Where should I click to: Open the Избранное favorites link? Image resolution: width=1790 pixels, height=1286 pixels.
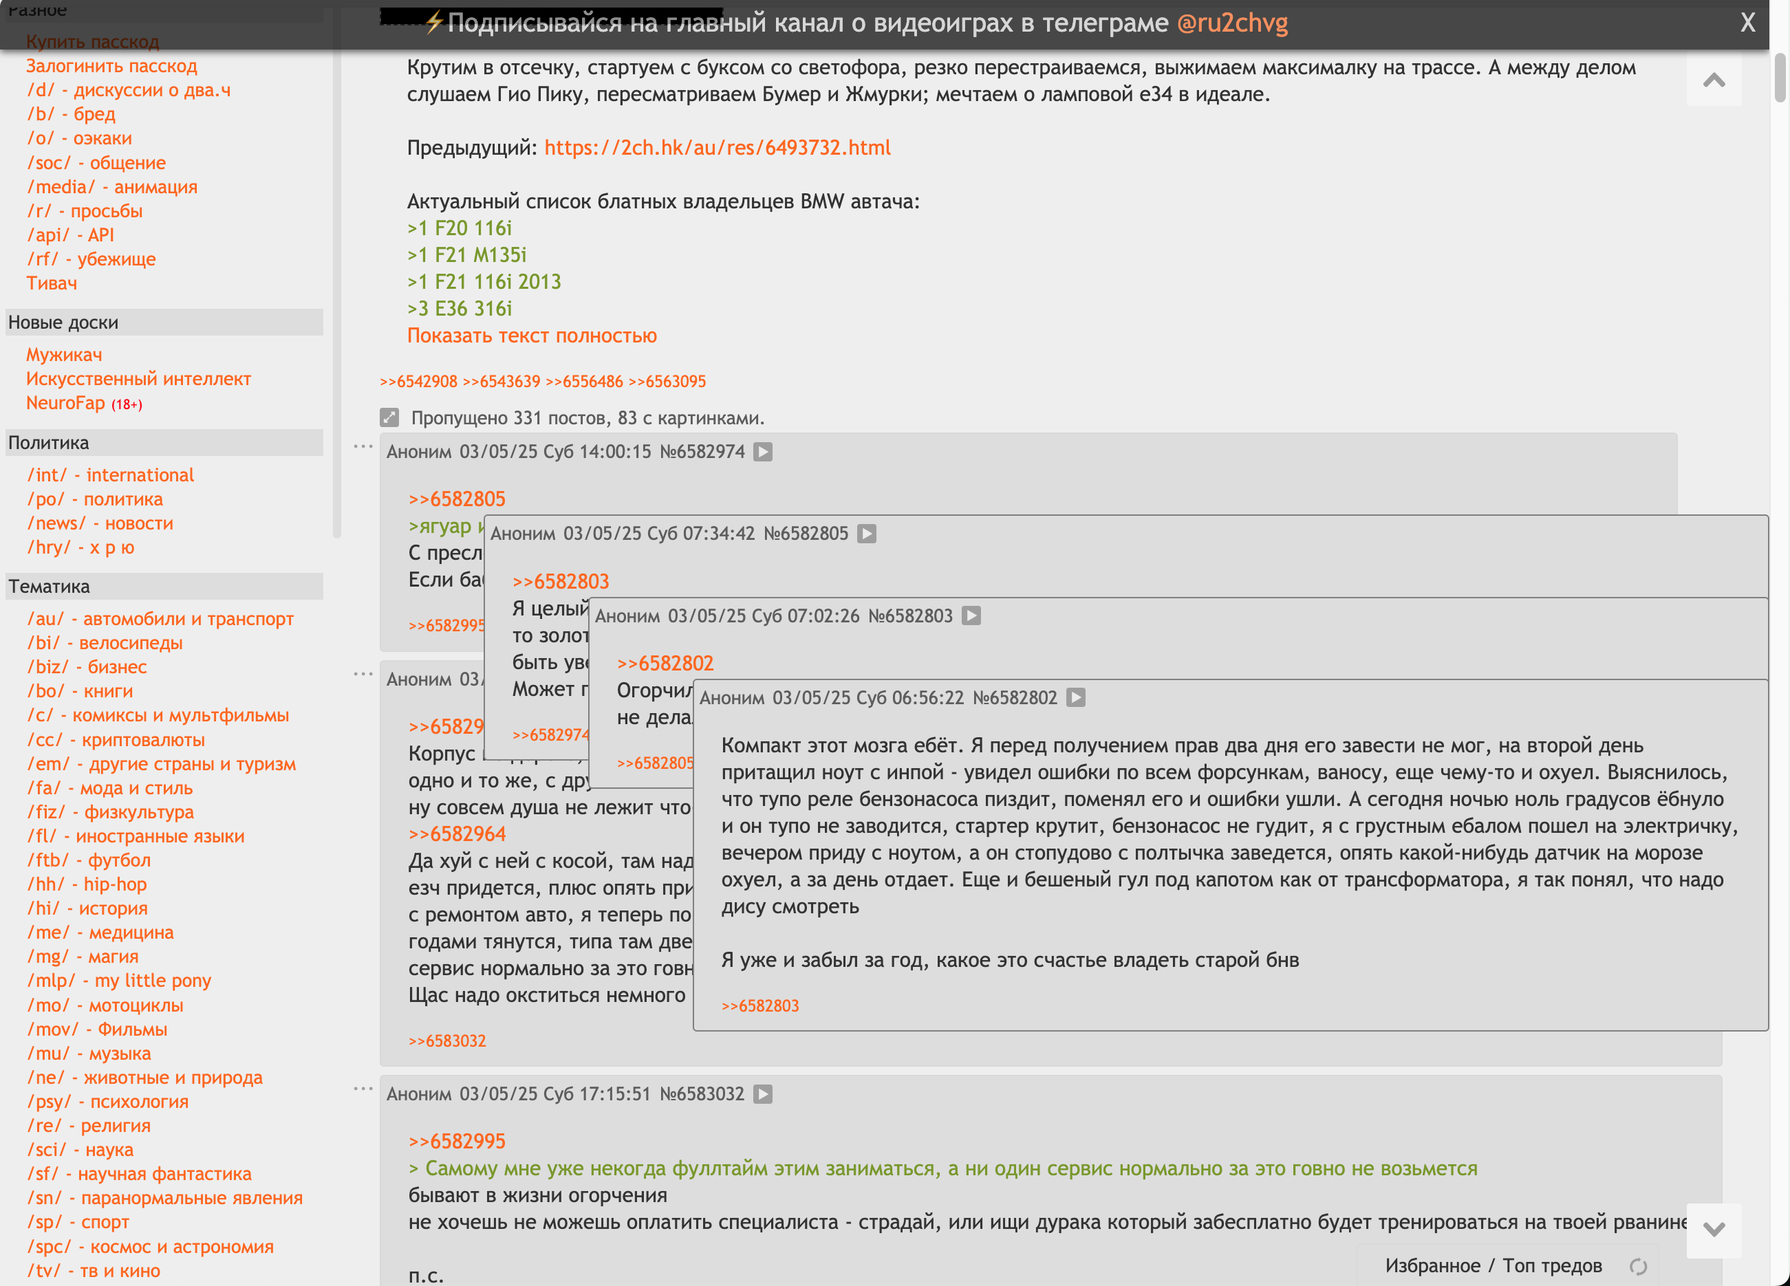[x=1432, y=1265]
